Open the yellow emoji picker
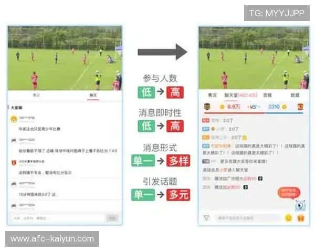This screenshot has width=315, height=252. point(288,218)
